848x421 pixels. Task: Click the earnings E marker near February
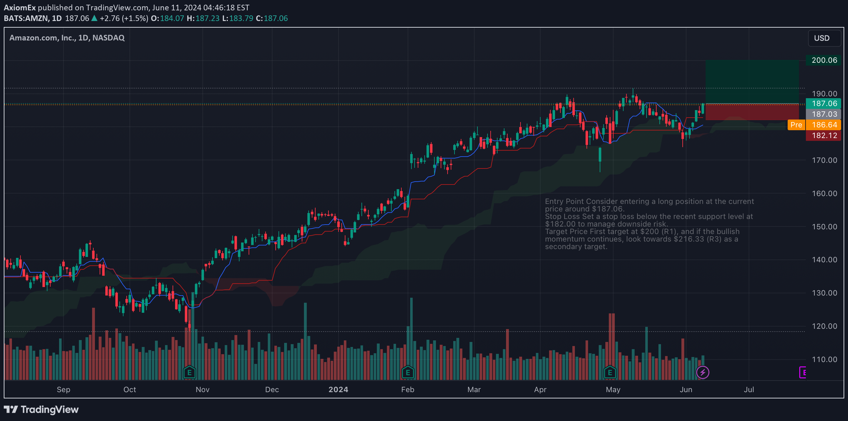tap(408, 373)
